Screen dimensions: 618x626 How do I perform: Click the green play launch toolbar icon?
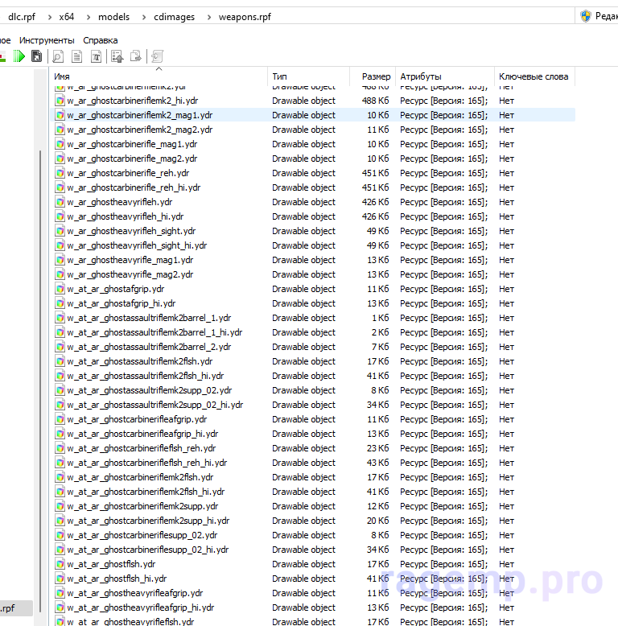click(x=19, y=56)
